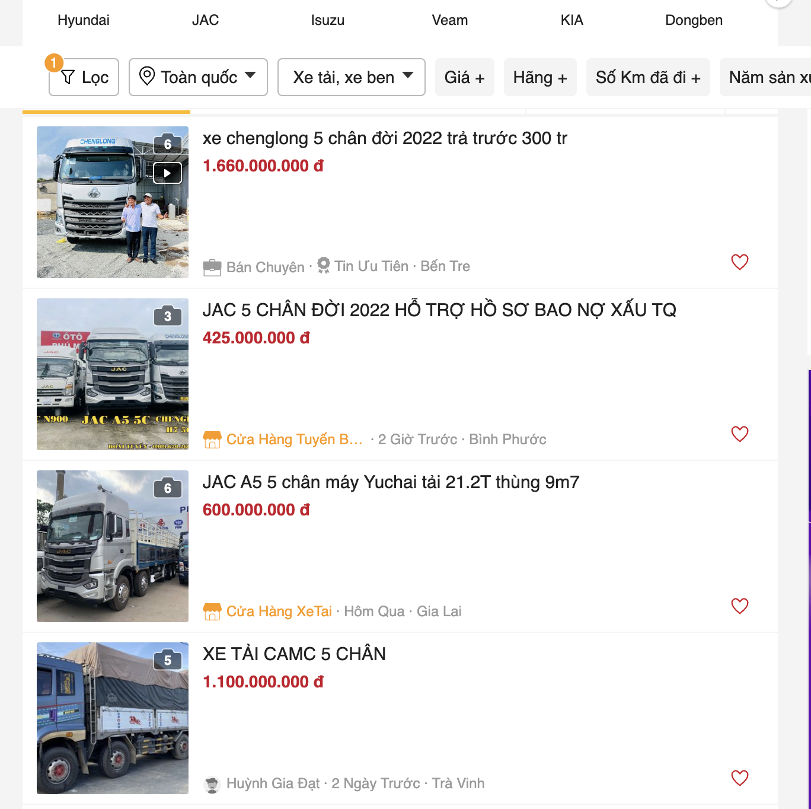This screenshot has width=811, height=809.
Task: Open the Số Km đã đi + filter
Action: coord(648,77)
